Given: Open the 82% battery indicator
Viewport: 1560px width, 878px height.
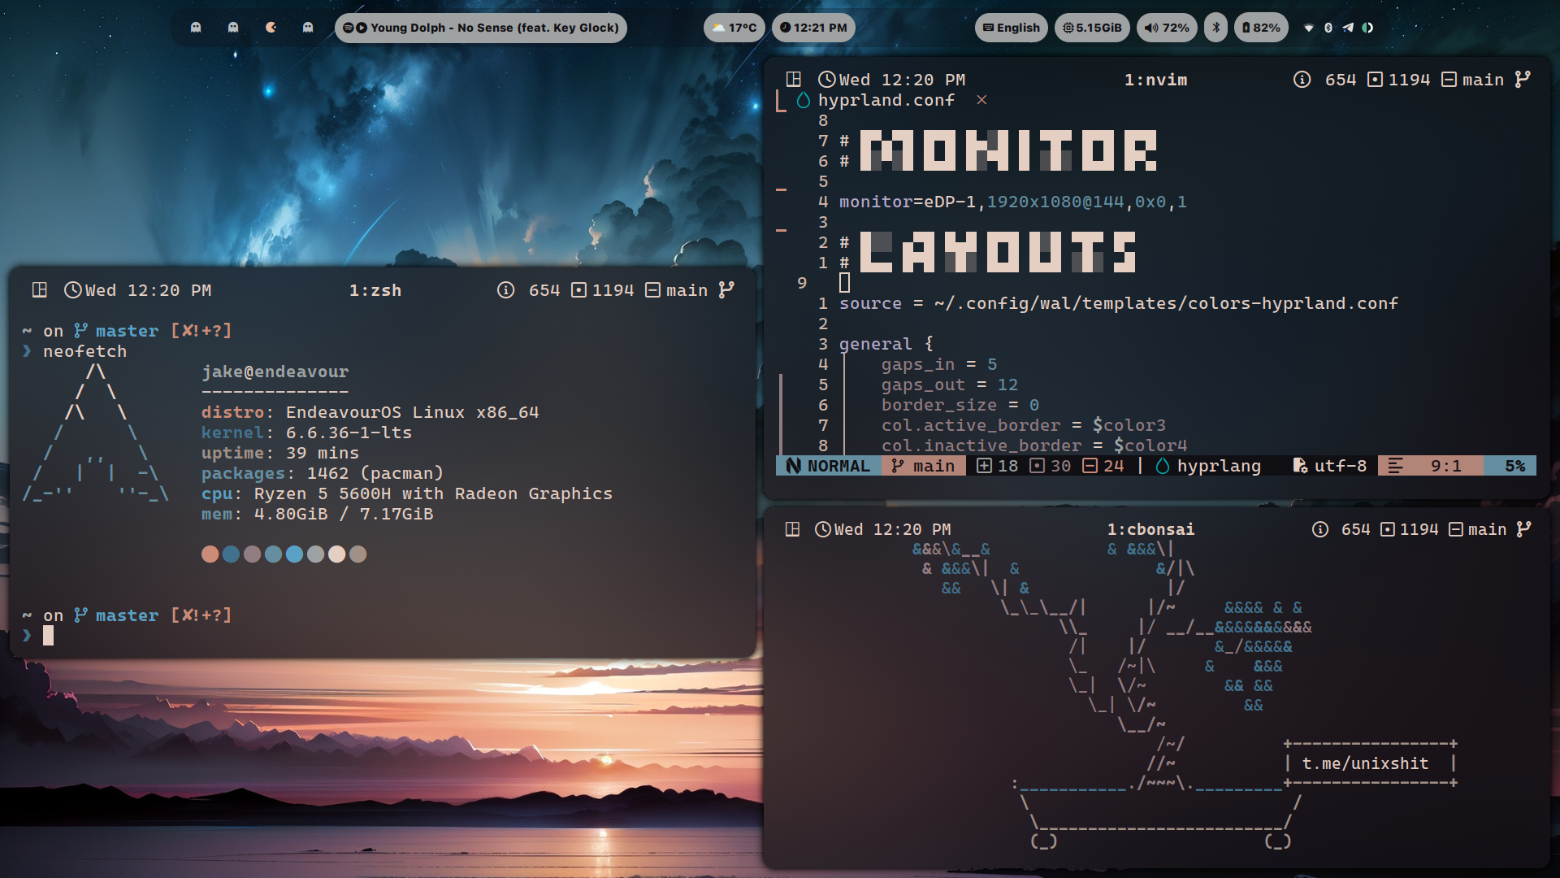Looking at the screenshot, I should (1261, 28).
